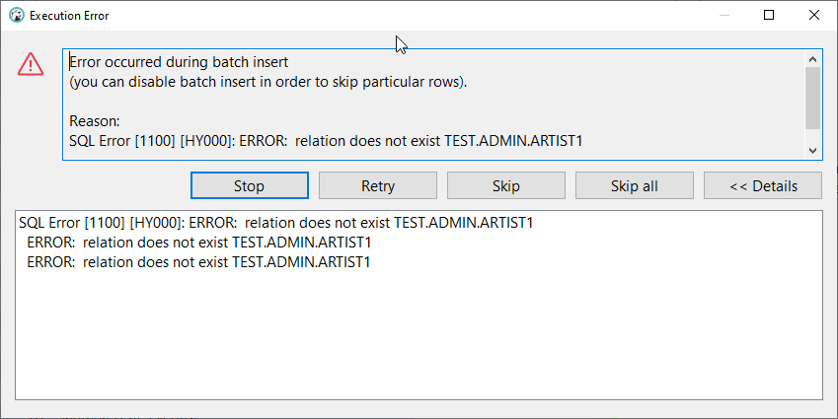The height and width of the screenshot is (419, 838).
Task: Maximize the Execution Error dialog
Action: pos(769,16)
